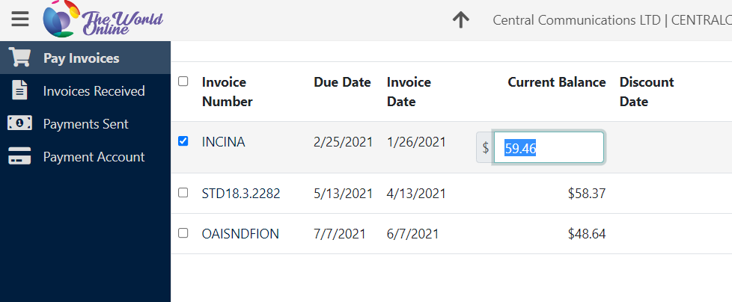The image size is (732, 302).
Task: Check the OAISNDFION invoice checkbox
Action: (183, 233)
